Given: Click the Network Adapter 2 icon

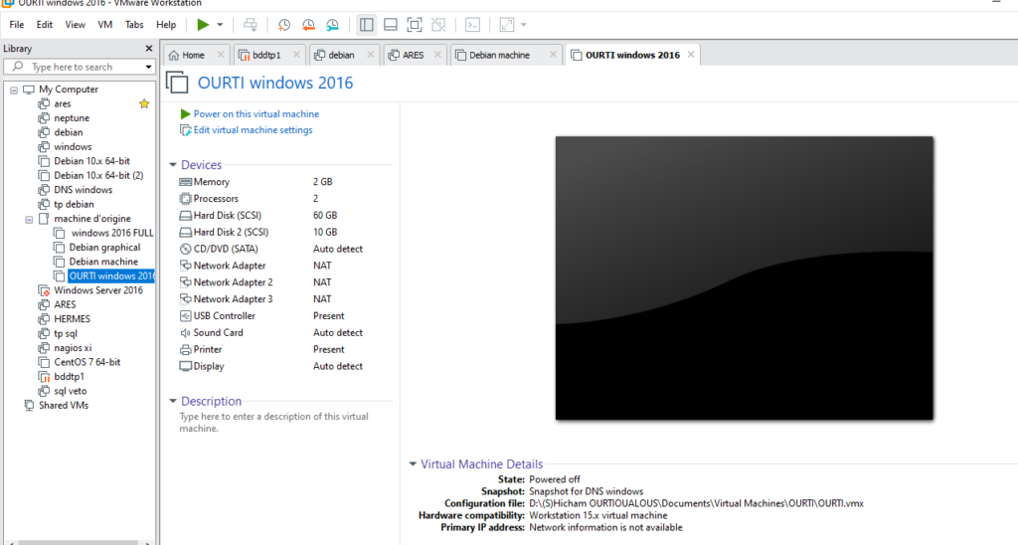Looking at the screenshot, I should pos(185,282).
